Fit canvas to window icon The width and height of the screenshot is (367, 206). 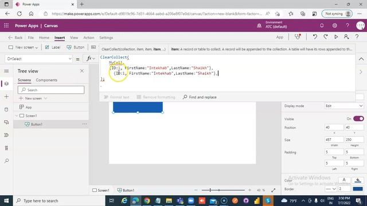click(273, 191)
